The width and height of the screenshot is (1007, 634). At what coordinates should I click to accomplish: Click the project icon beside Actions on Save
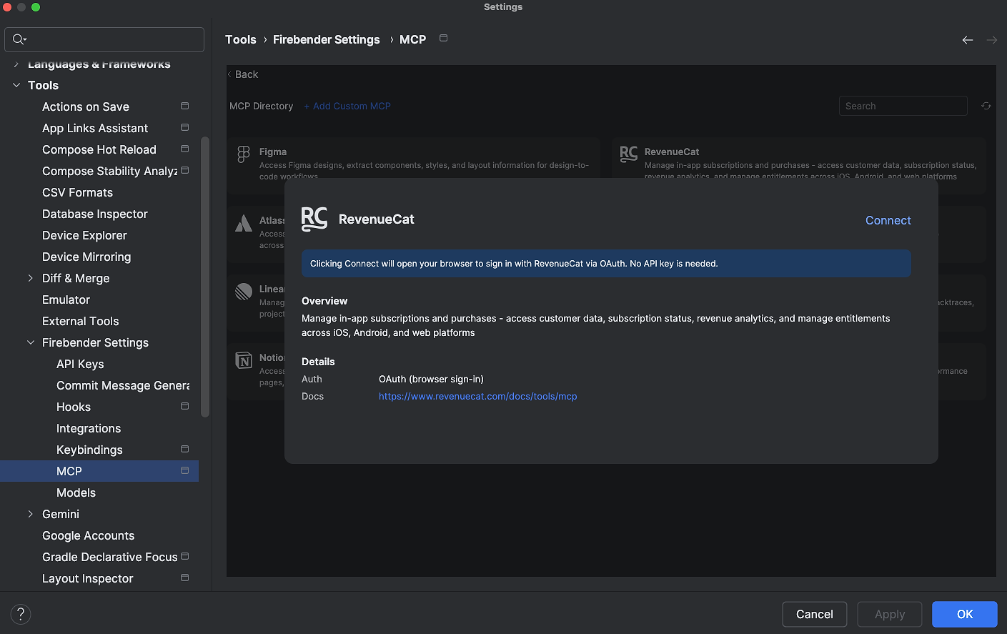(184, 106)
